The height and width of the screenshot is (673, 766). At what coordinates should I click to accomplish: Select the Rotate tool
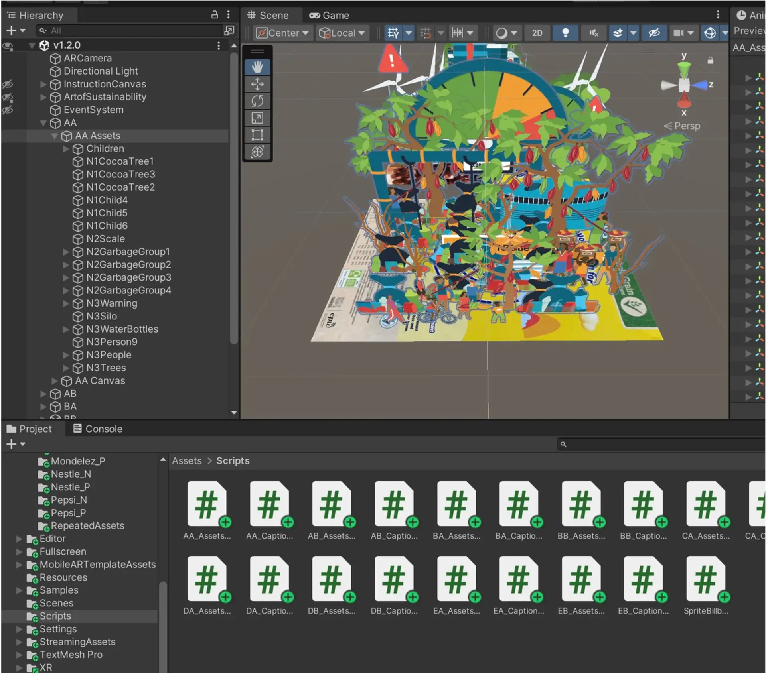click(x=257, y=101)
